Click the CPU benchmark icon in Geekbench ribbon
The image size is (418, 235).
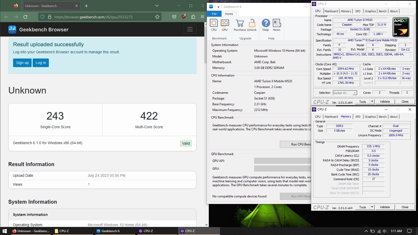tap(214, 25)
